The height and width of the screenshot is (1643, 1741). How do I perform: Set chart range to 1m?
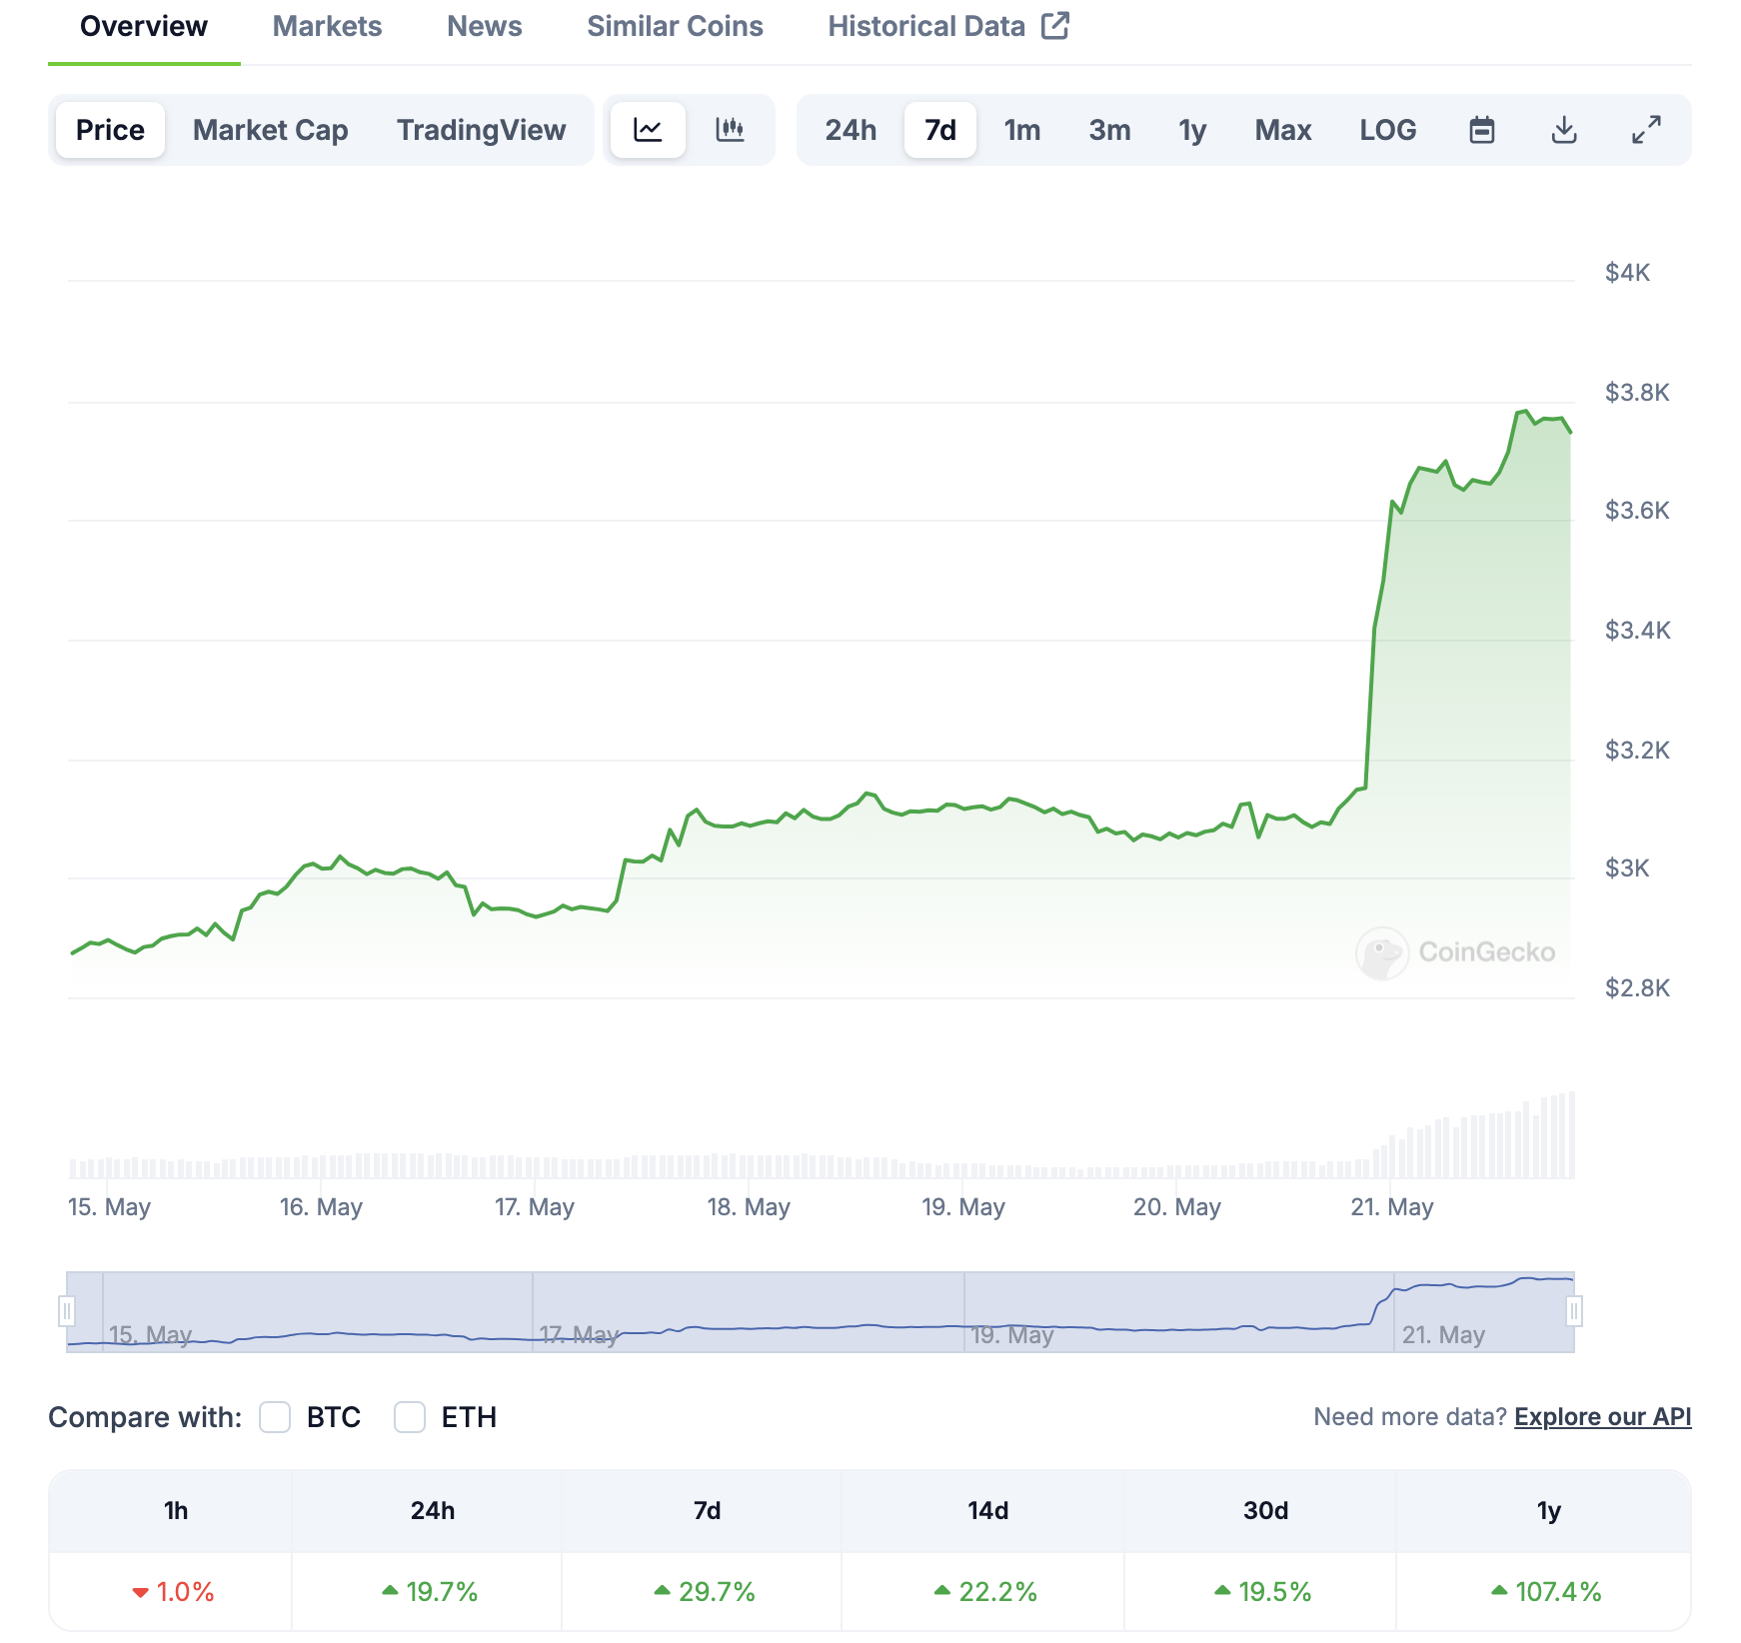click(x=1022, y=130)
